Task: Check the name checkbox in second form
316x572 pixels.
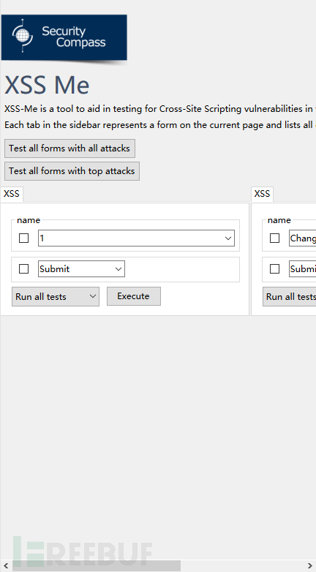Action: 274,238
